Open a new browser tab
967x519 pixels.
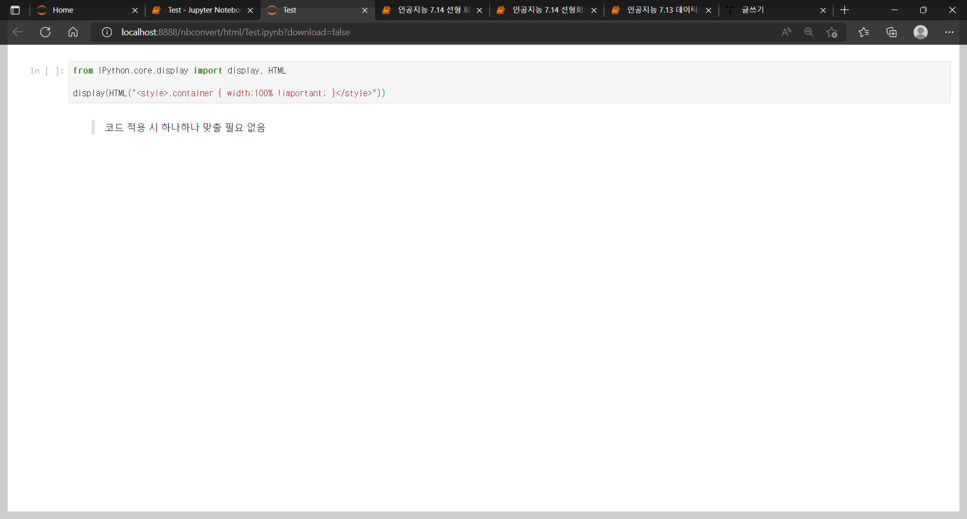[x=845, y=10]
